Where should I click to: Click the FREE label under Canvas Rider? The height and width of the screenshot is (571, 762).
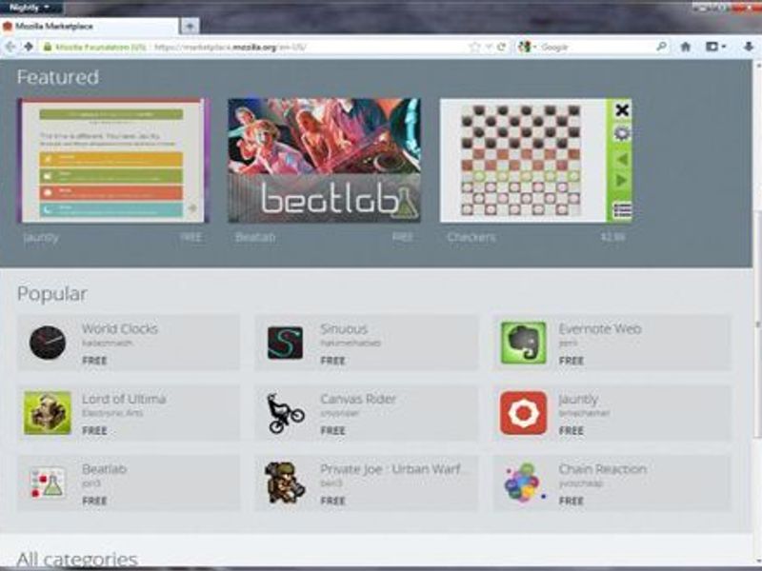[332, 431]
